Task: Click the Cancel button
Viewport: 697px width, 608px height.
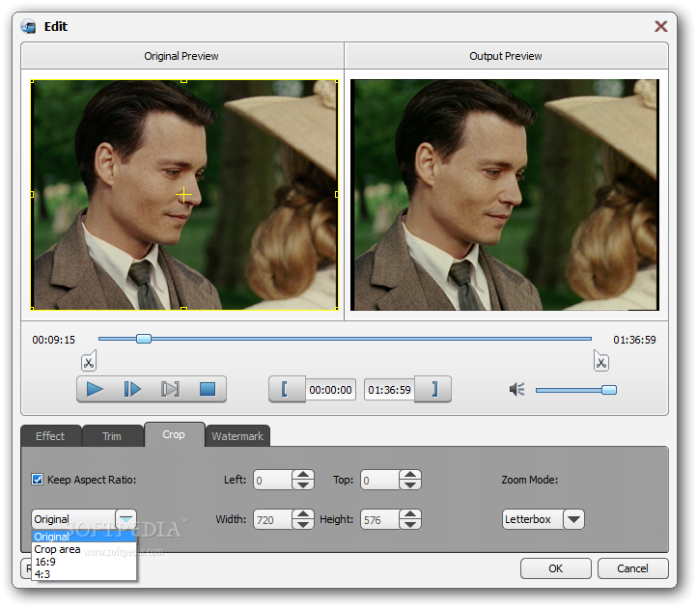Action: (632, 568)
